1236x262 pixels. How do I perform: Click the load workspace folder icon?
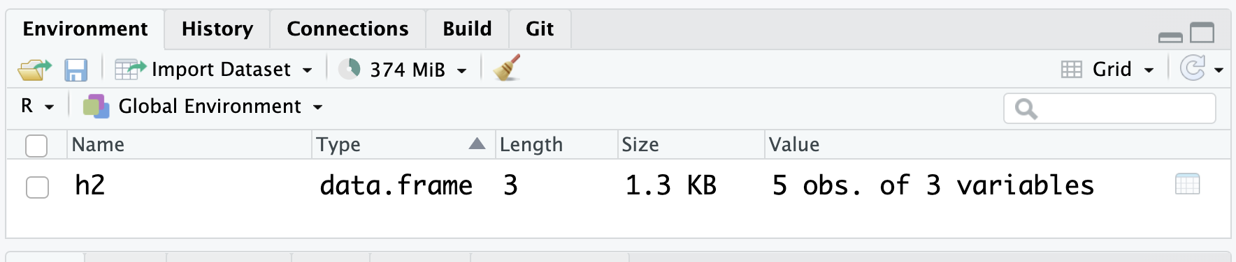coord(35,69)
